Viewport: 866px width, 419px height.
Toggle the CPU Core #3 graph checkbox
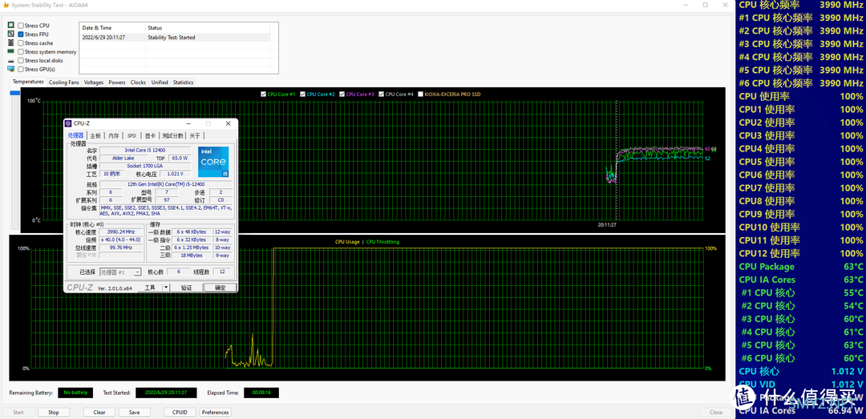(342, 95)
